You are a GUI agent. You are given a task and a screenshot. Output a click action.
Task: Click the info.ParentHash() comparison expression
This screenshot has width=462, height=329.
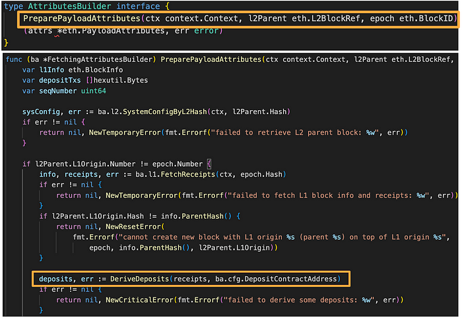pyautogui.click(x=196, y=216)
